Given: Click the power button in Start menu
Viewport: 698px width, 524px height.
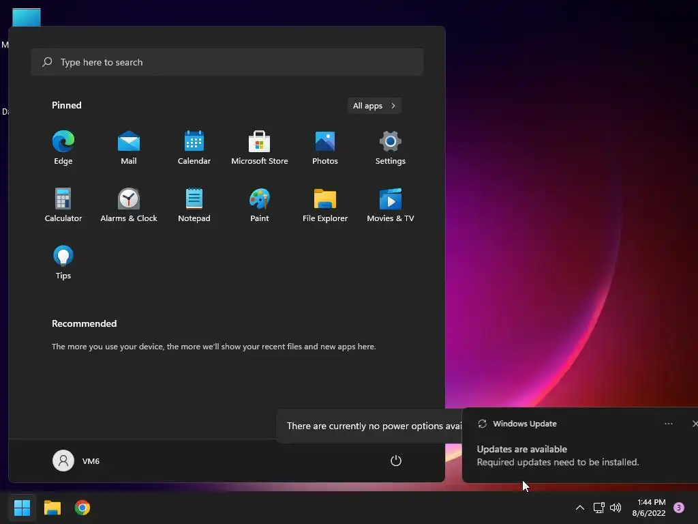Looking at the screenshot, I should tap(396, 461).
